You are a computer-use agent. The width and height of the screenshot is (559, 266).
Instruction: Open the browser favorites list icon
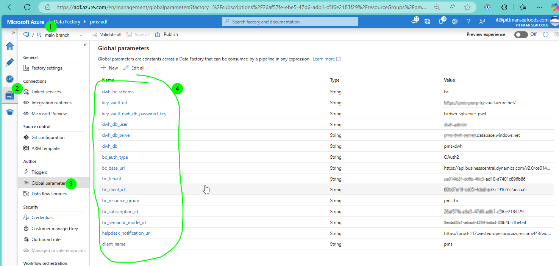(x=523, y=7)
